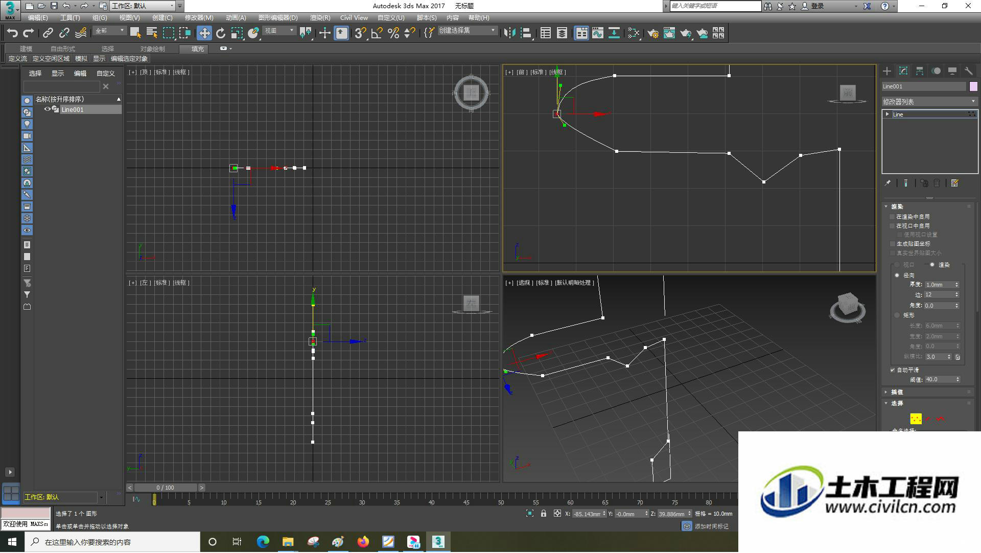981x553 pixels.
Task: Activate the Select Object tool
Action: point(135,33)
